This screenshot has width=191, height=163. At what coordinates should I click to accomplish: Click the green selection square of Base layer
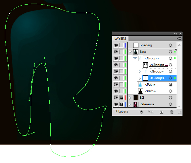pyautogui.click(x=175, y=52)
